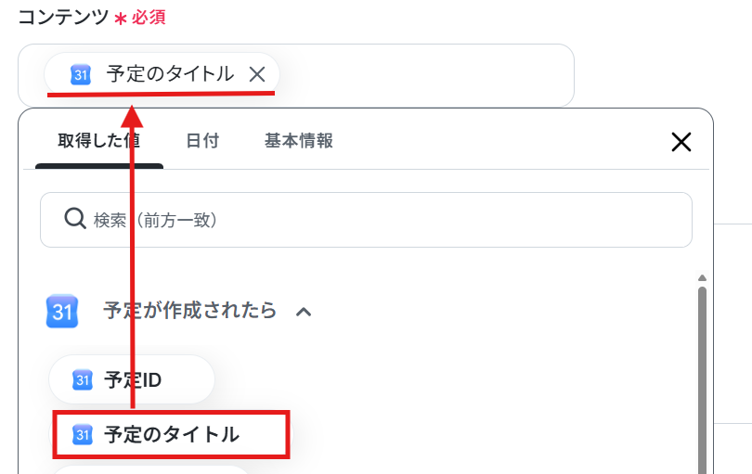Collapse the 予定が作成されたら section chevron
Screen dimensions: 752x474
304,312
